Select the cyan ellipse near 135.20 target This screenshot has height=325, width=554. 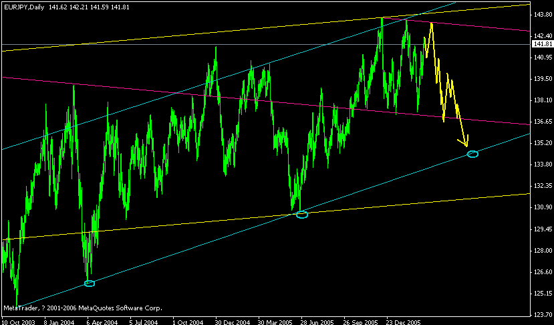[472, 154]
